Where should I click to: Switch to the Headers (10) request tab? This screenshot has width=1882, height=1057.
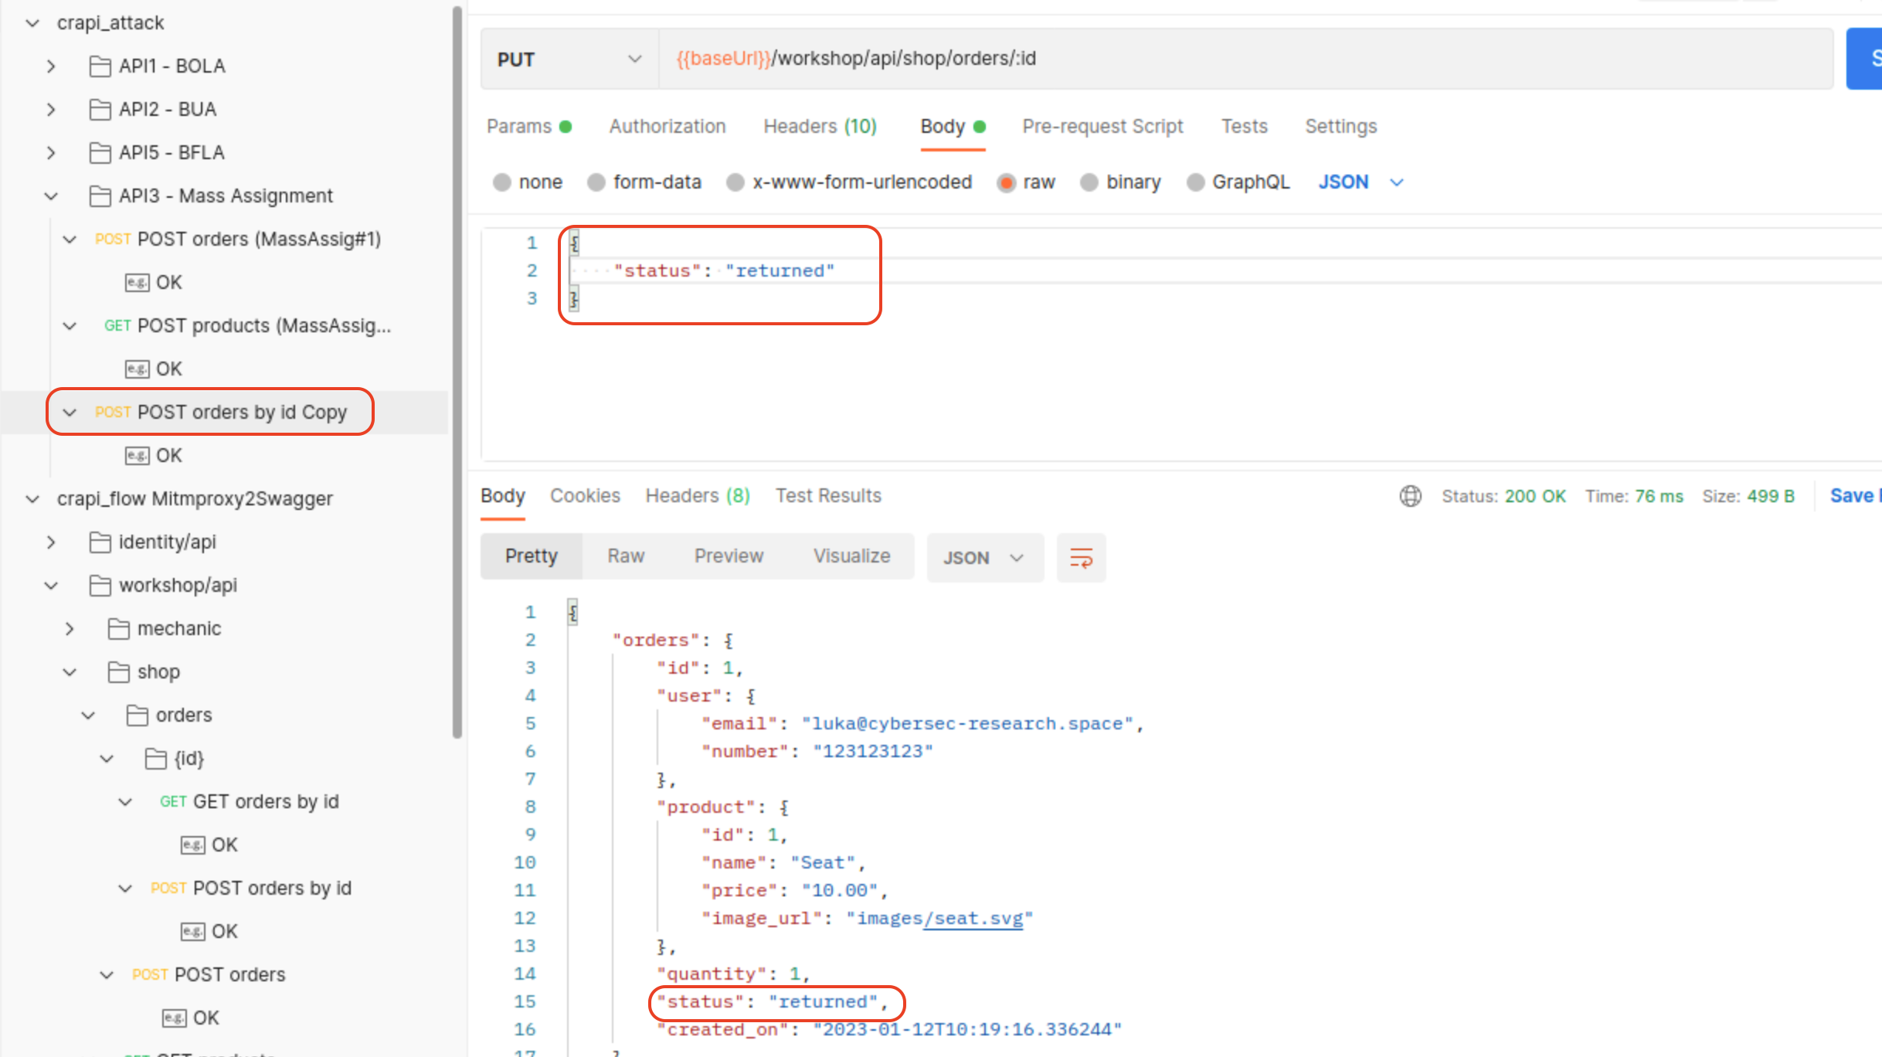(820, 127)
